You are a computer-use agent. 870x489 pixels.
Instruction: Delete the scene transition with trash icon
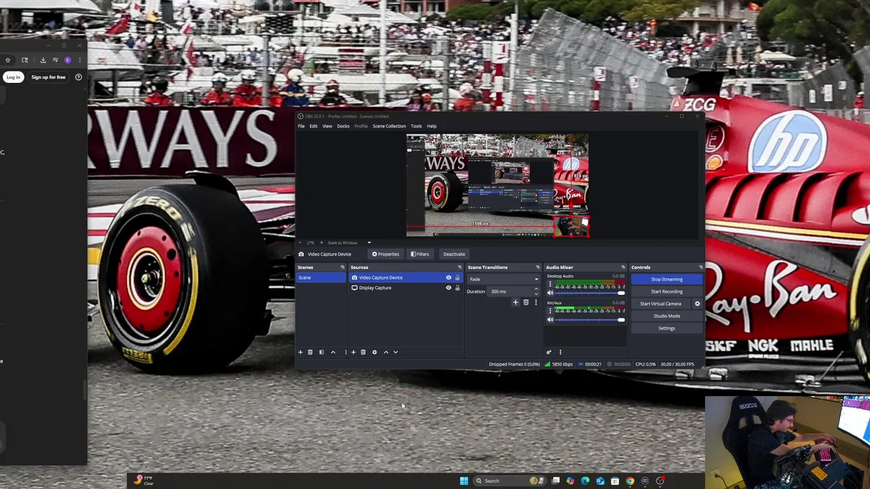tap(525, 302)
